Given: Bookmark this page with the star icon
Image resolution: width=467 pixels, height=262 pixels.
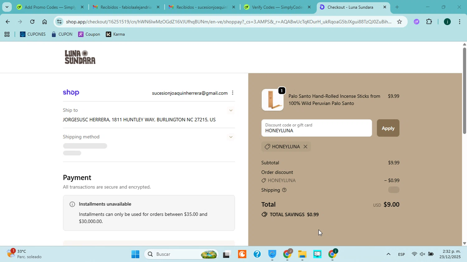Looking at the screenshot, I should pyautogui.click(x=399, y=22).
